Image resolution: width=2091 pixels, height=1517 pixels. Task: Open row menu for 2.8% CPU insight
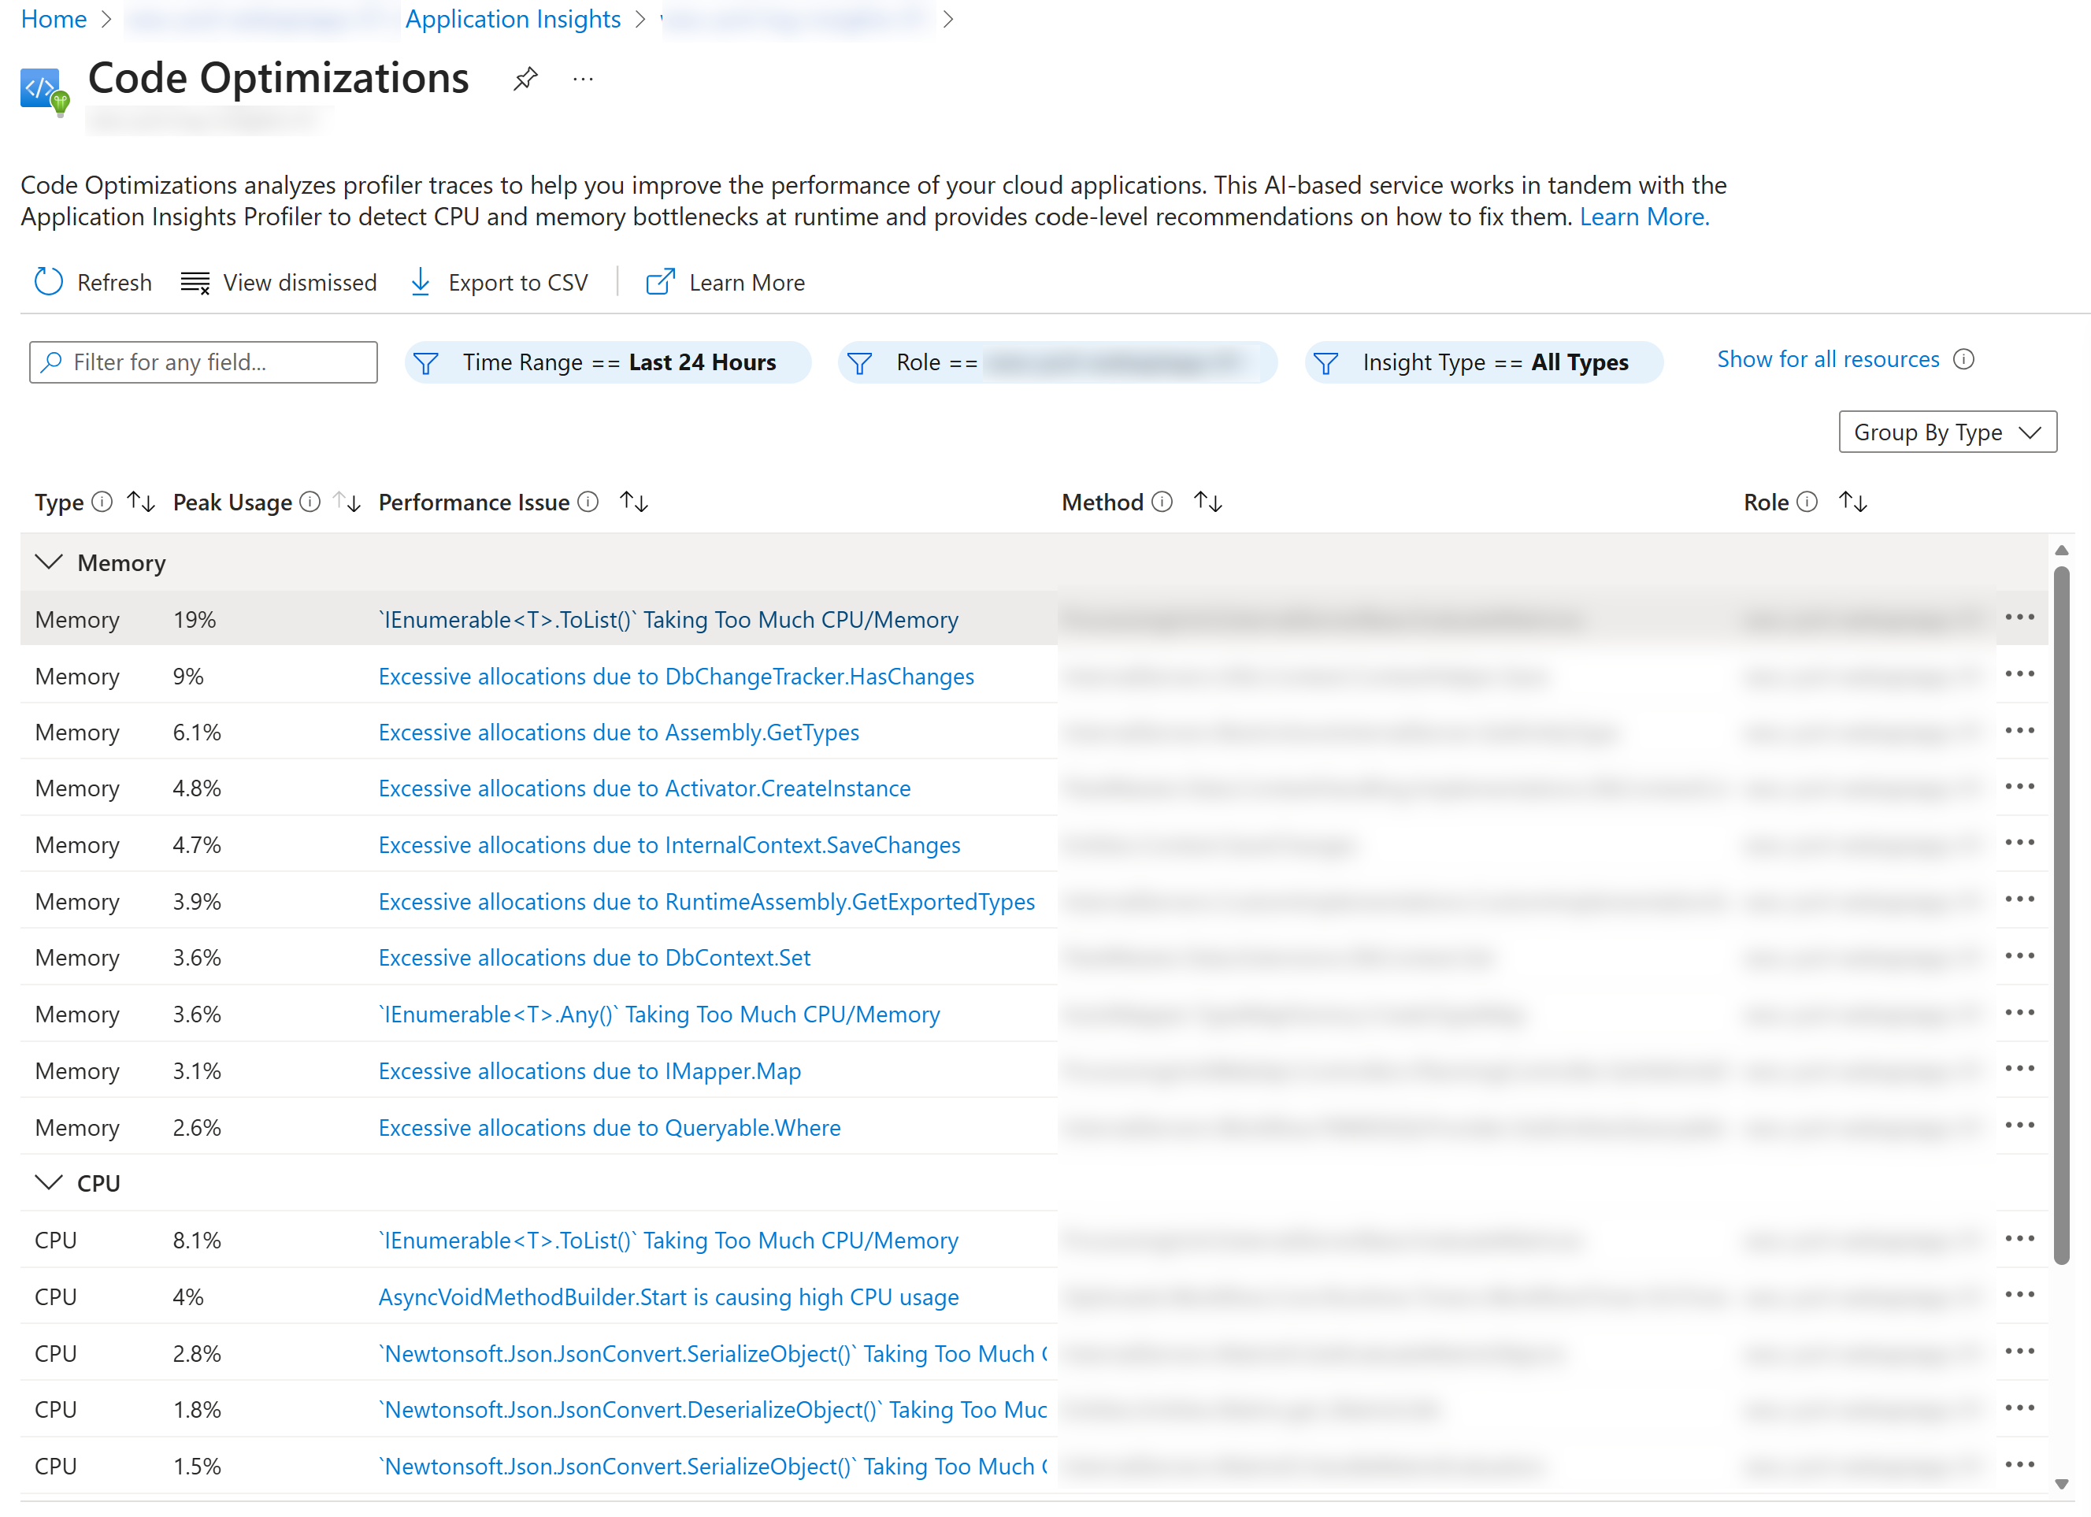pos(2019,1352)
